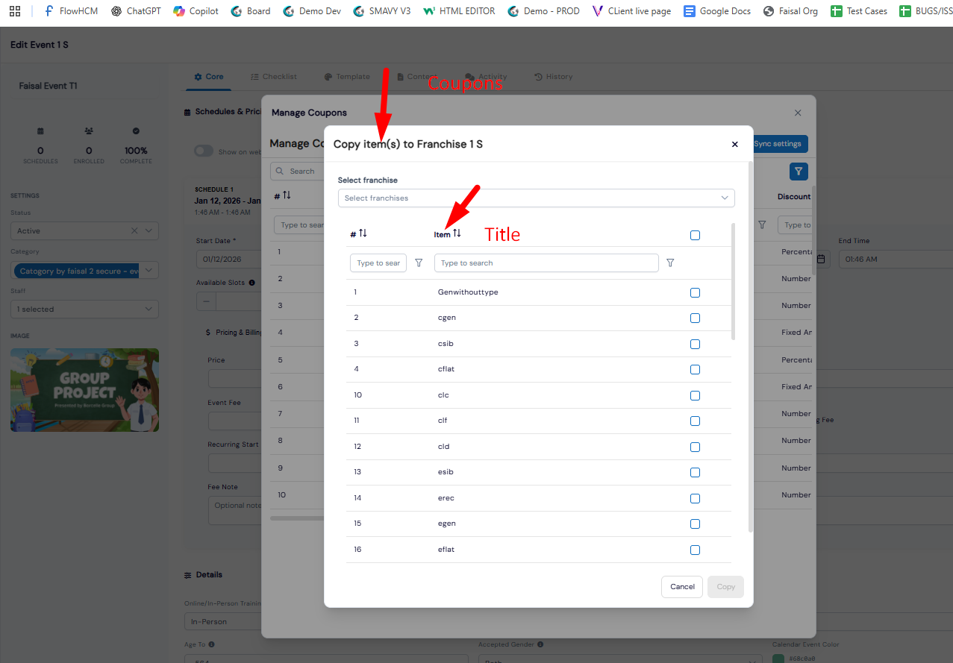
Task: Open the Demo Dev bookmark
Action: point(312,11)
